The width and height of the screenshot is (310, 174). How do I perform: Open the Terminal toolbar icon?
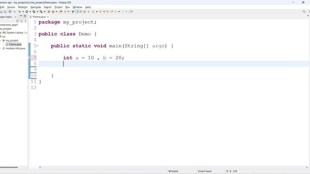point(10,12)
